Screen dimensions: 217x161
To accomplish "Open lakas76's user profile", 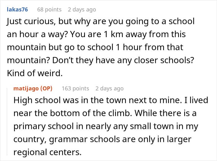I will [x=17, y=10].
